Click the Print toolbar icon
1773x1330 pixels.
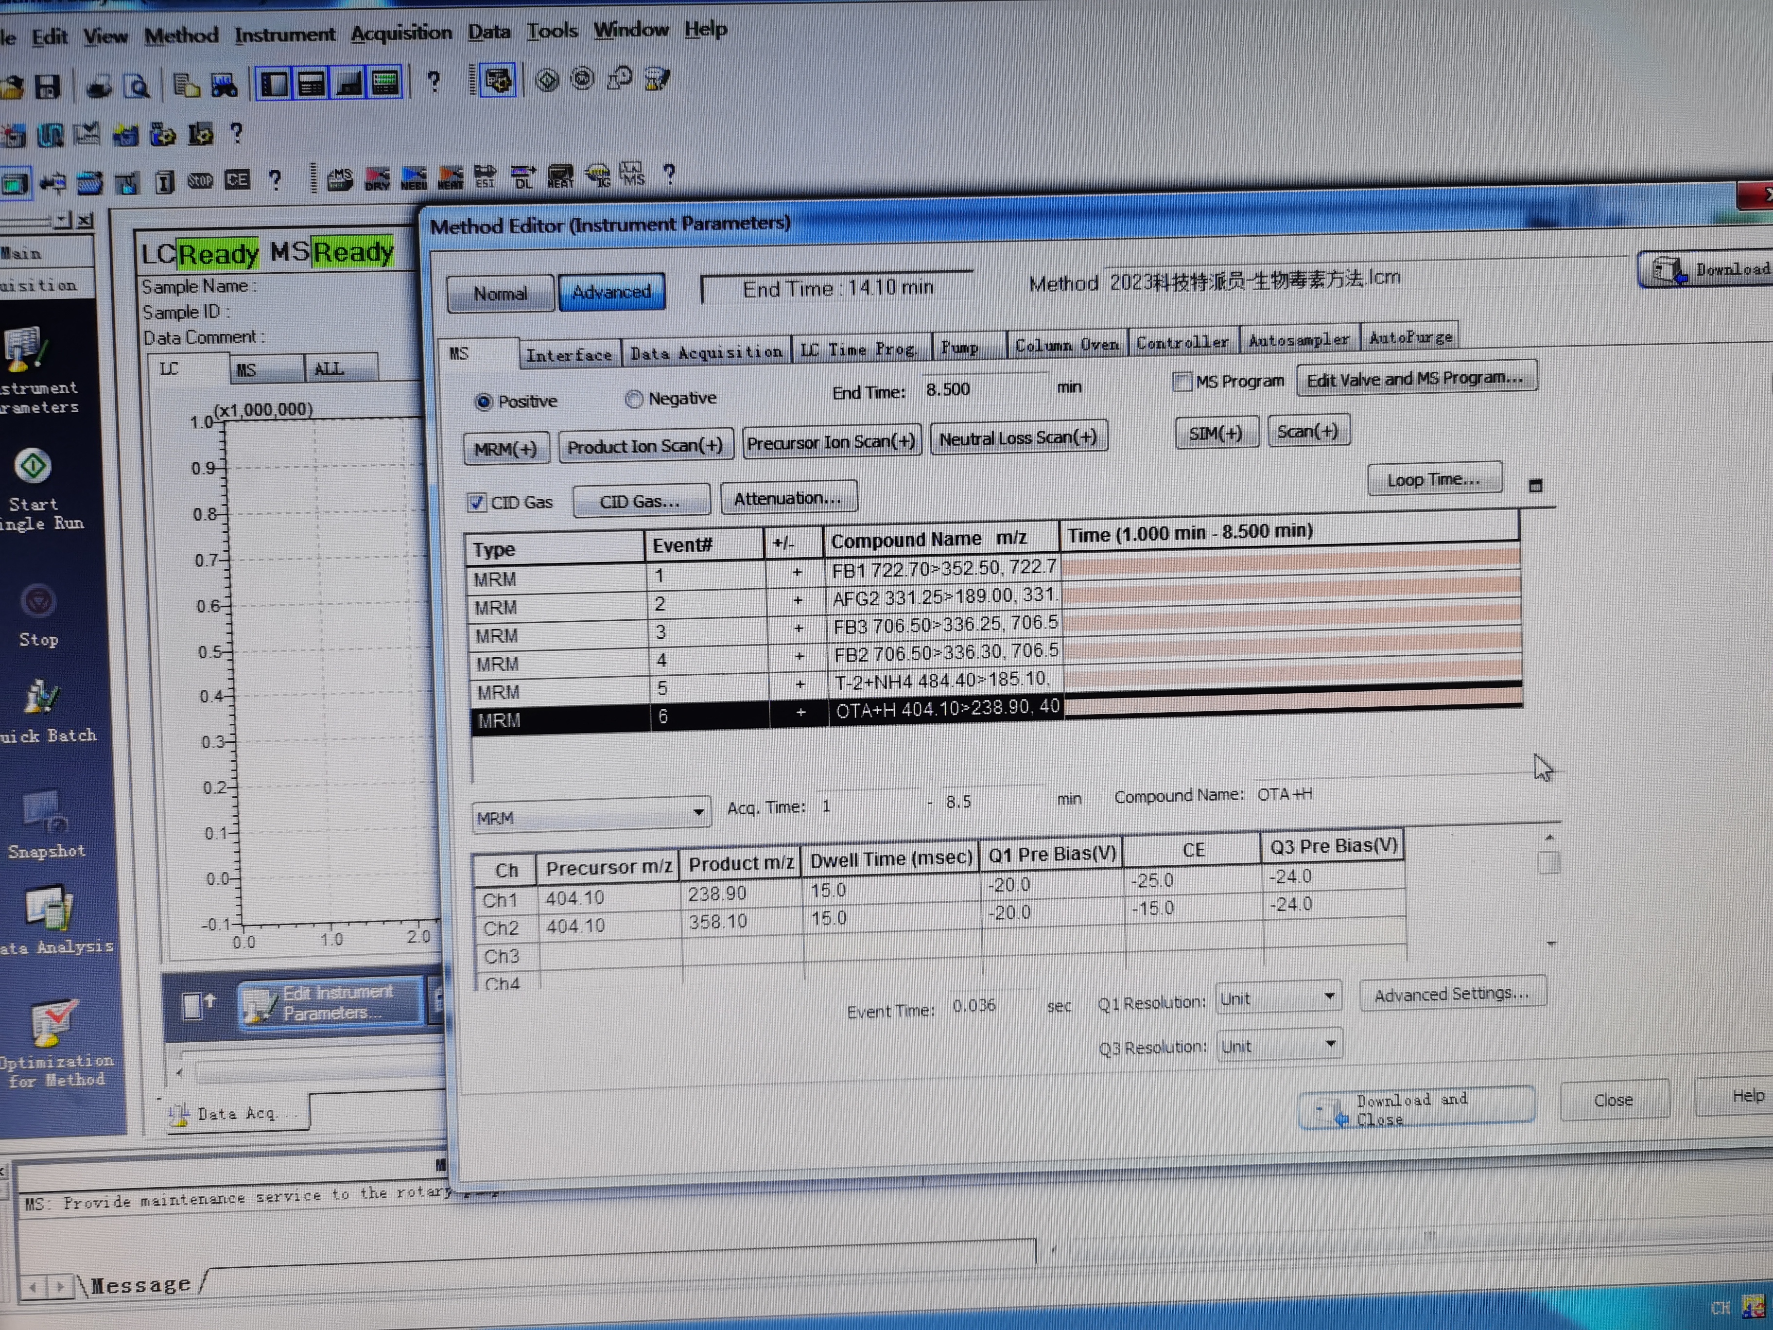[99, 86]
